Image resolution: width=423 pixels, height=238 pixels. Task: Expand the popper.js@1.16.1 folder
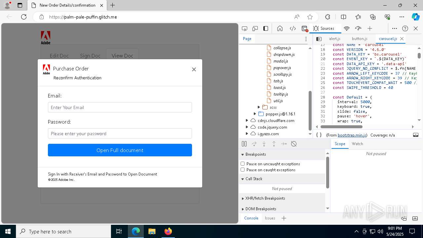[255, 114]
